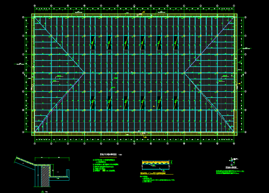
Task: Pick the bottom-right corner of roof outline
Action: point(236,135)
